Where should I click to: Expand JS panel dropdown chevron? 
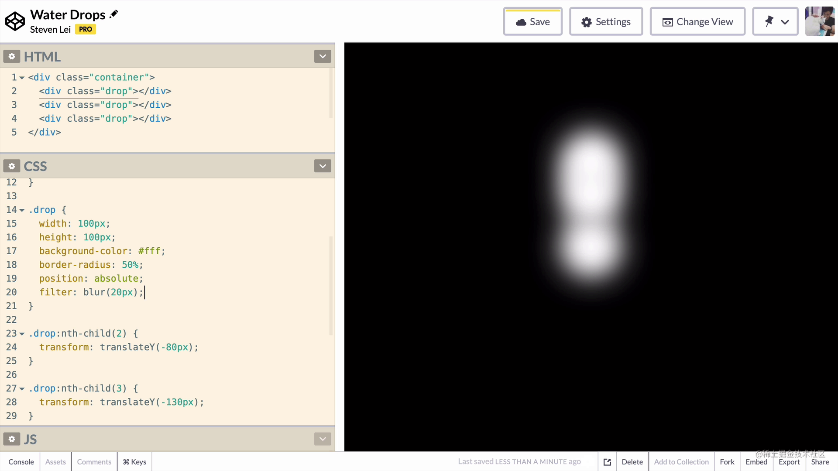(x=323, y=439)
